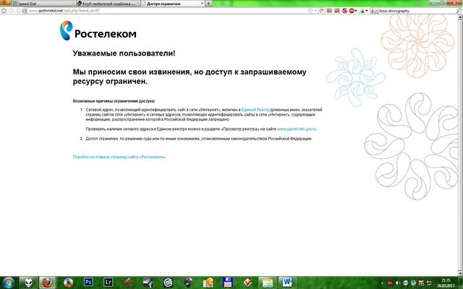Click the En language indicator

390,283
